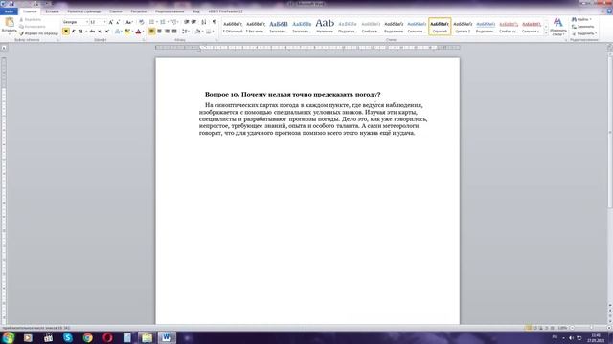Click Replace in editing group
The image size is (613, 344).
click(582, 27)
